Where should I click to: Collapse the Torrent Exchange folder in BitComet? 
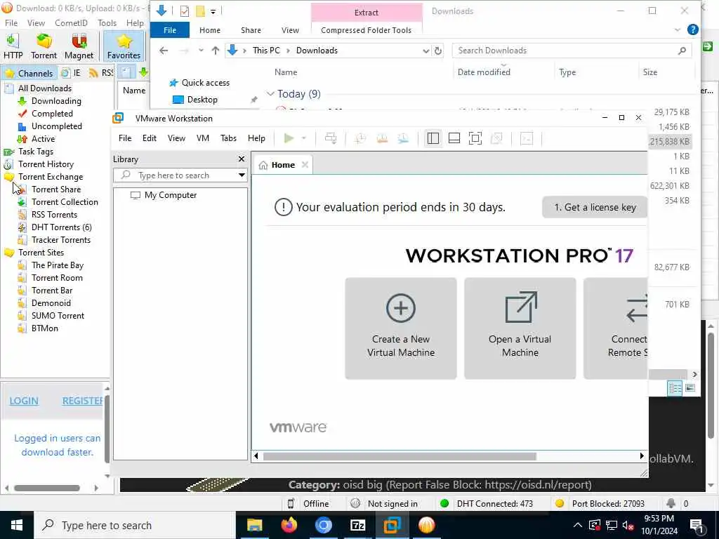tap(9, 177)
